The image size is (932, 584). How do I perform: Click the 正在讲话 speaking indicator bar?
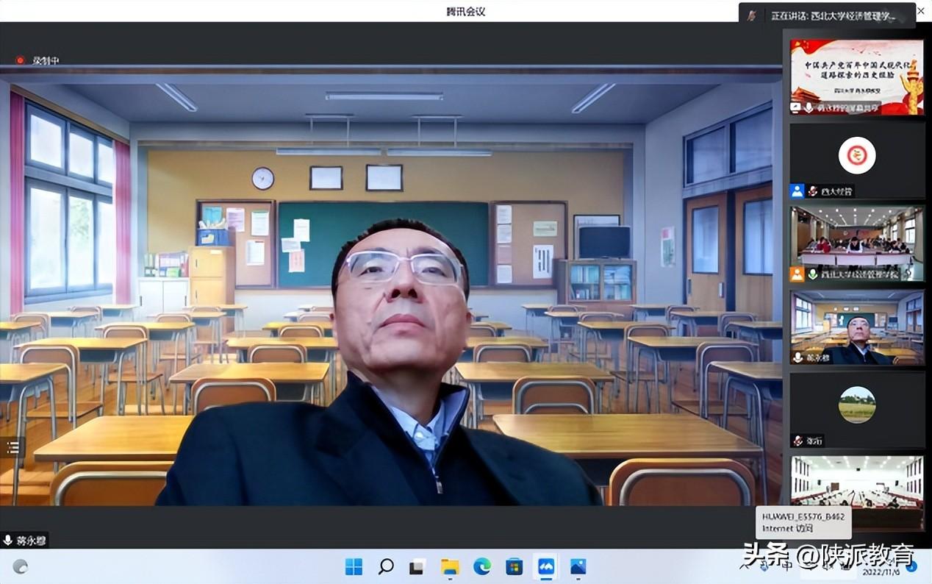point(826,15)
